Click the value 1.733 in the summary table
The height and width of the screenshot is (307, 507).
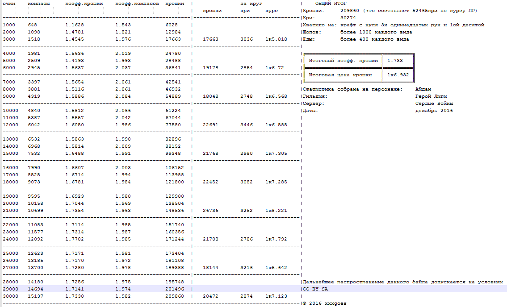[394, 61]
